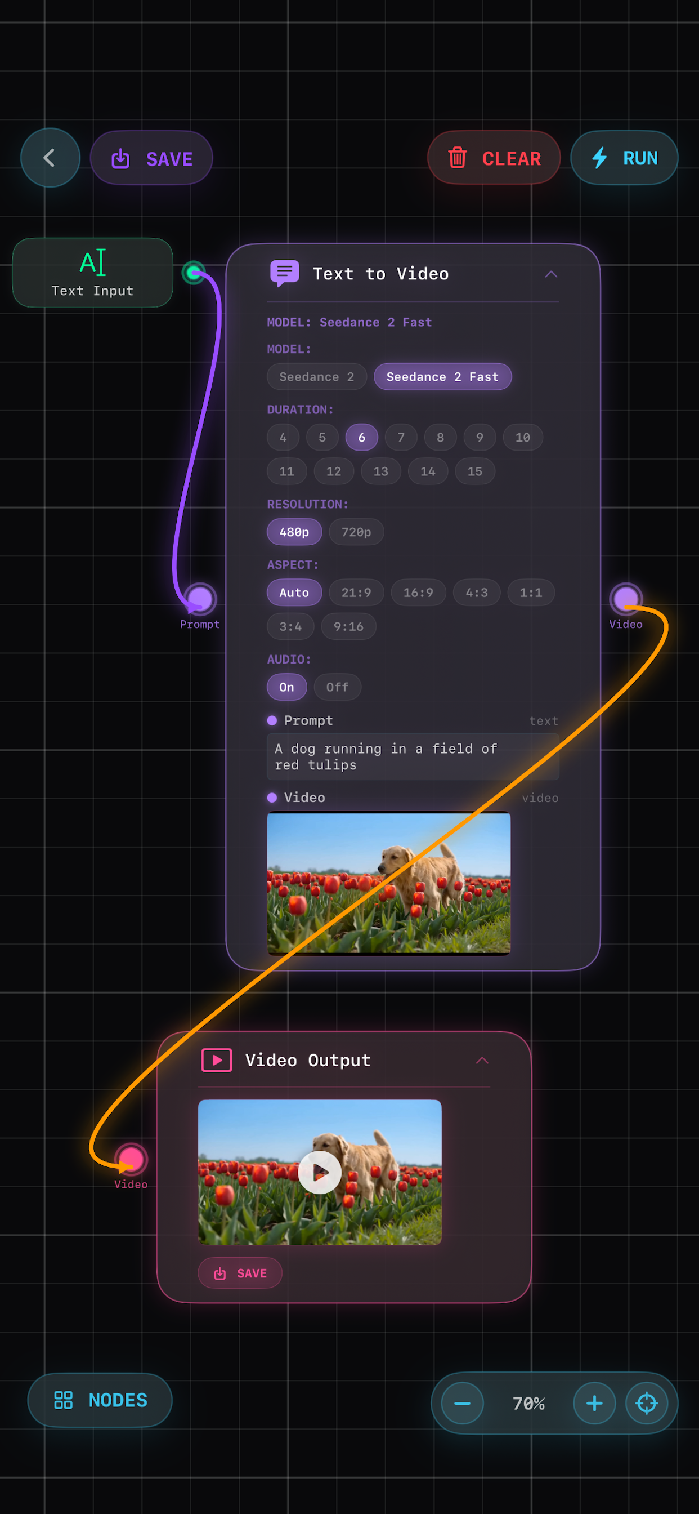Click the green output port of Text Input

193,273
